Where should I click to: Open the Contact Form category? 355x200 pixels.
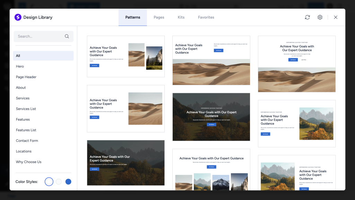coord(27,140)
